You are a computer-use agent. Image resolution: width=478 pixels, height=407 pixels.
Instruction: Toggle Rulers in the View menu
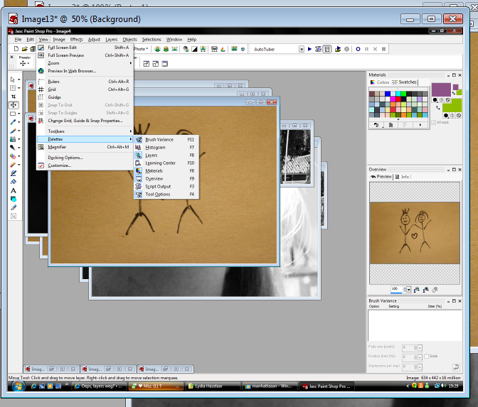[53, 82]
